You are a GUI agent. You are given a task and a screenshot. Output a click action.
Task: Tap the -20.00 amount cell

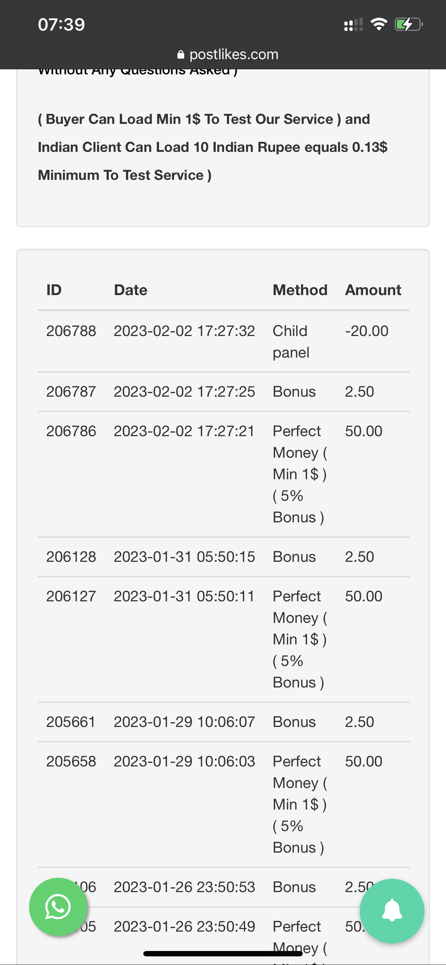tap(367, 331)
